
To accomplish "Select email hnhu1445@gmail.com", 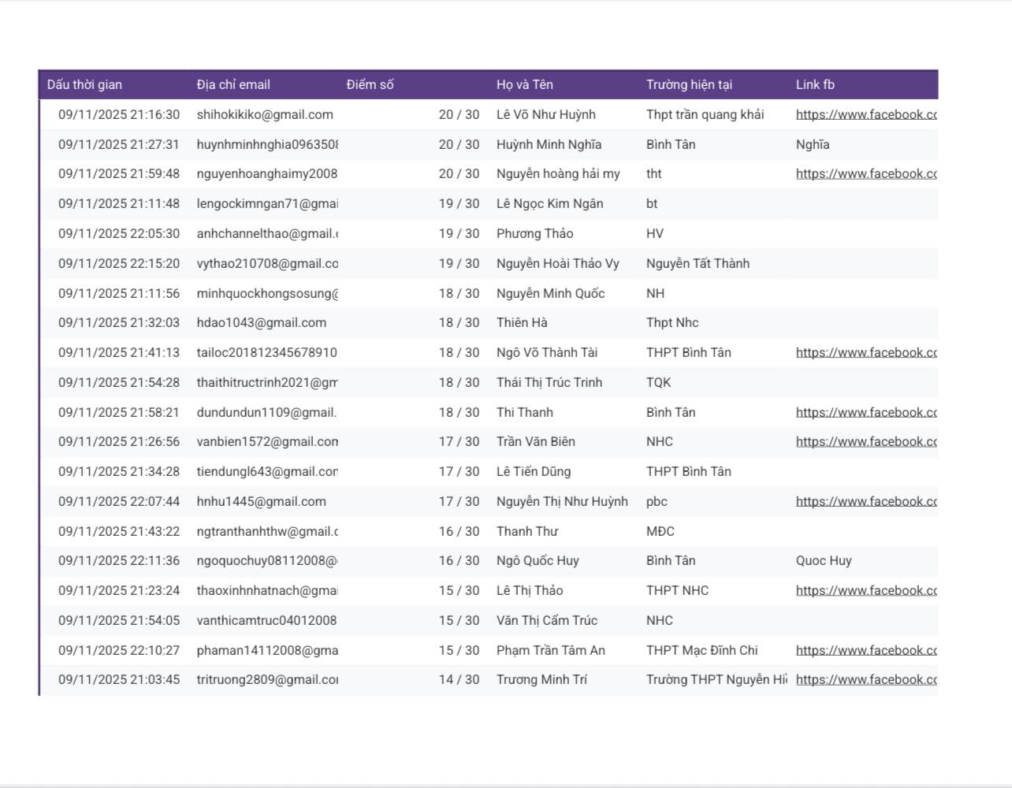I will click(261, 501).
